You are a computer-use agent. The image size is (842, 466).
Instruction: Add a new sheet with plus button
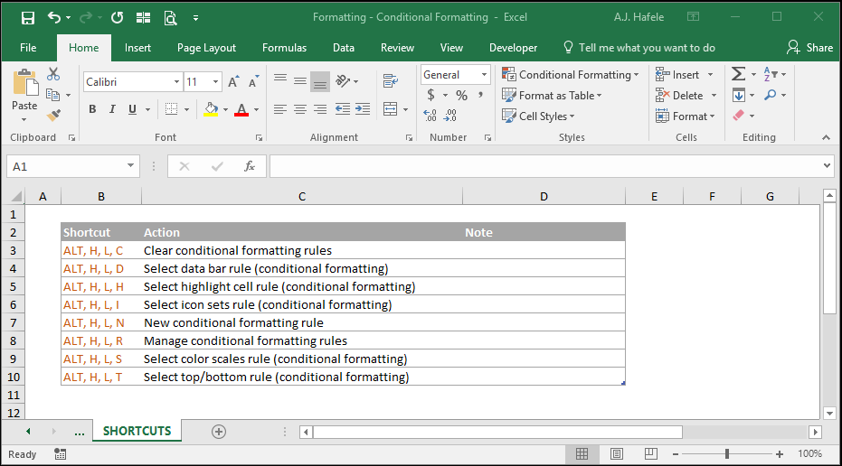(219, 432)
